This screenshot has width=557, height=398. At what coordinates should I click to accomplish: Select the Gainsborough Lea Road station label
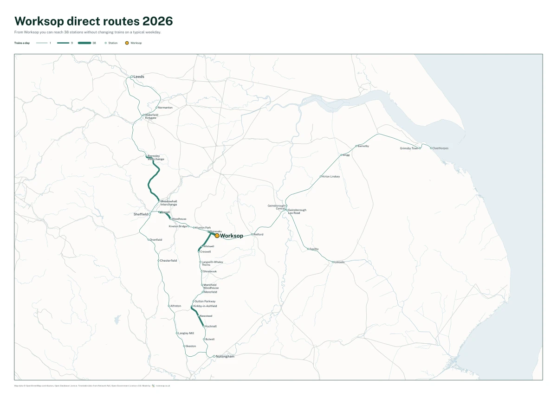tap(297, 211)
